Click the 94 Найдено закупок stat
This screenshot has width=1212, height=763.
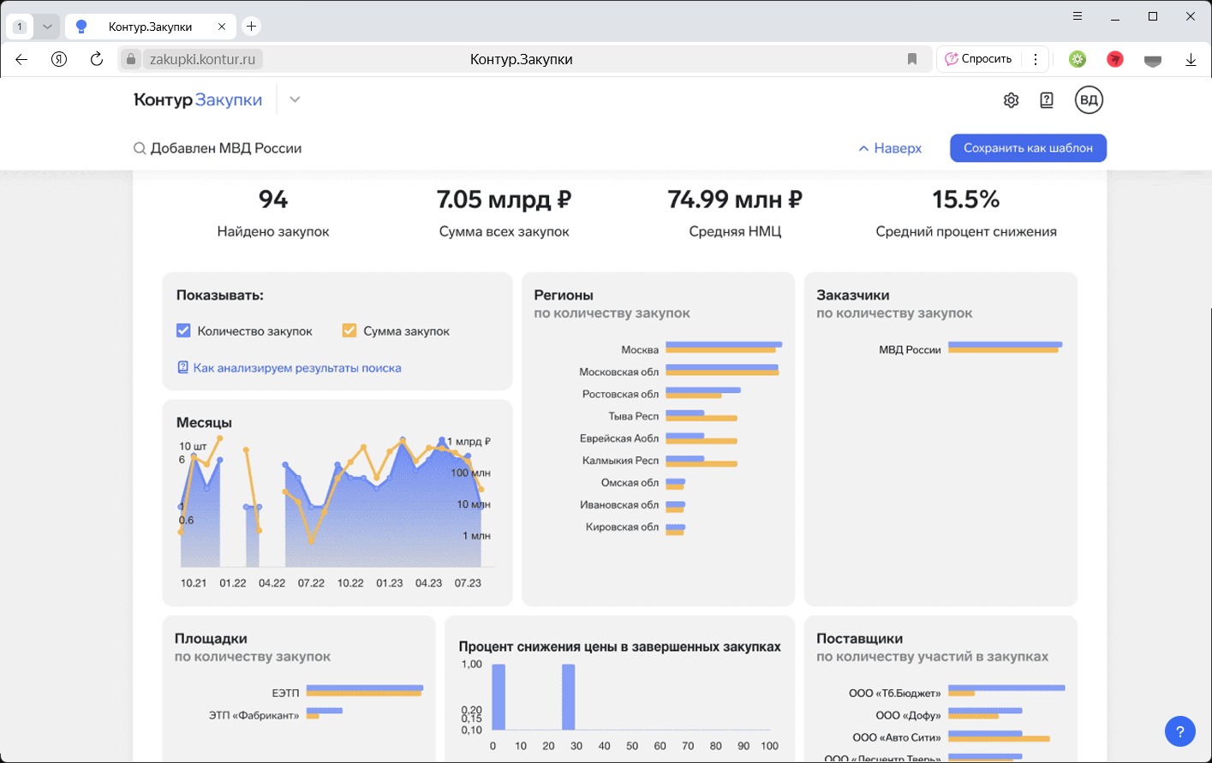(x=273, y=213)
